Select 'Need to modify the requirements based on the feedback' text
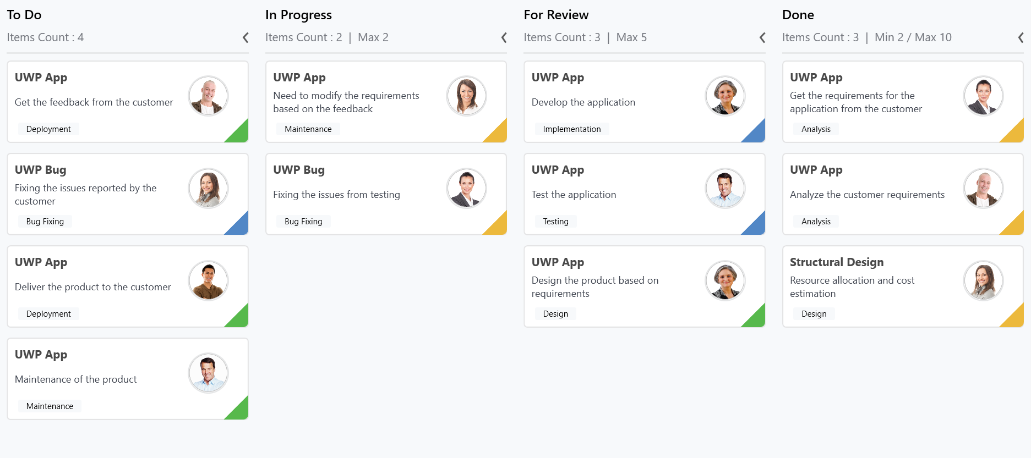 346,102
